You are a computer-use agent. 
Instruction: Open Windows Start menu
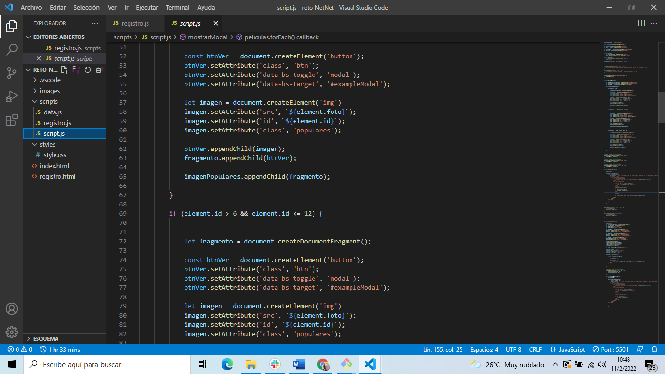click(12, 364)
